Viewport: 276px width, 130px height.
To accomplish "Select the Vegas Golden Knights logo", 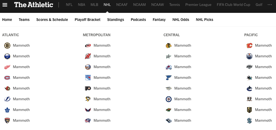I will pyautogui.click(x=249, y=110).
